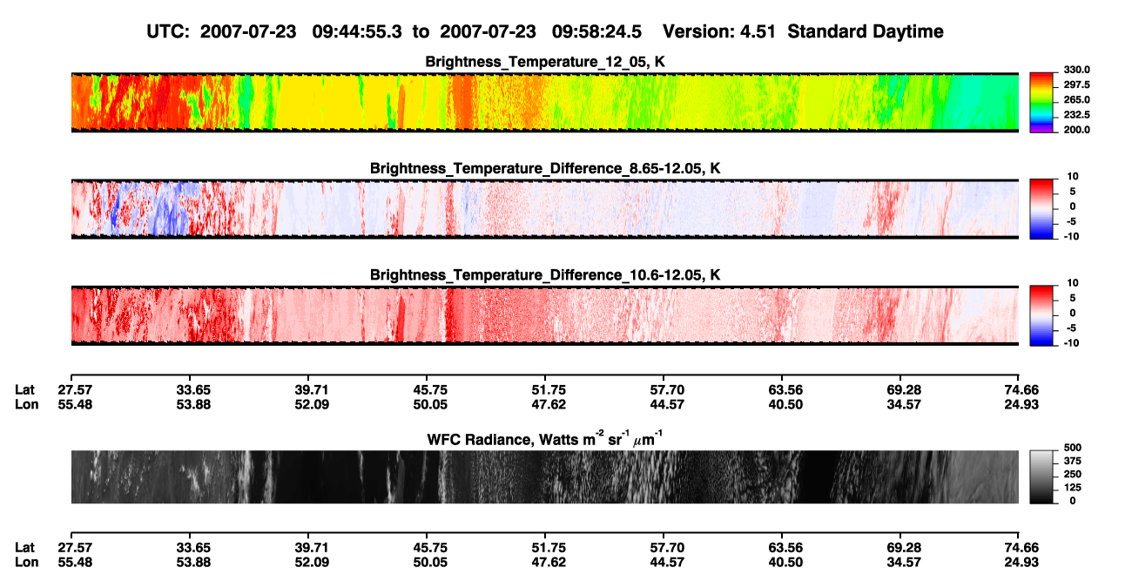Click the start time 09:44:55.3 in the title
The width and height of the screenshot is (1132, 581).
click(359, 32)
